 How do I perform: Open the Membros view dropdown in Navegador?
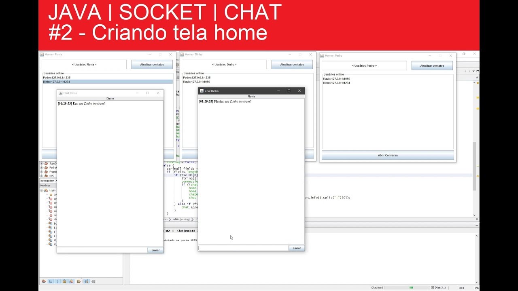tap(48, 186)
